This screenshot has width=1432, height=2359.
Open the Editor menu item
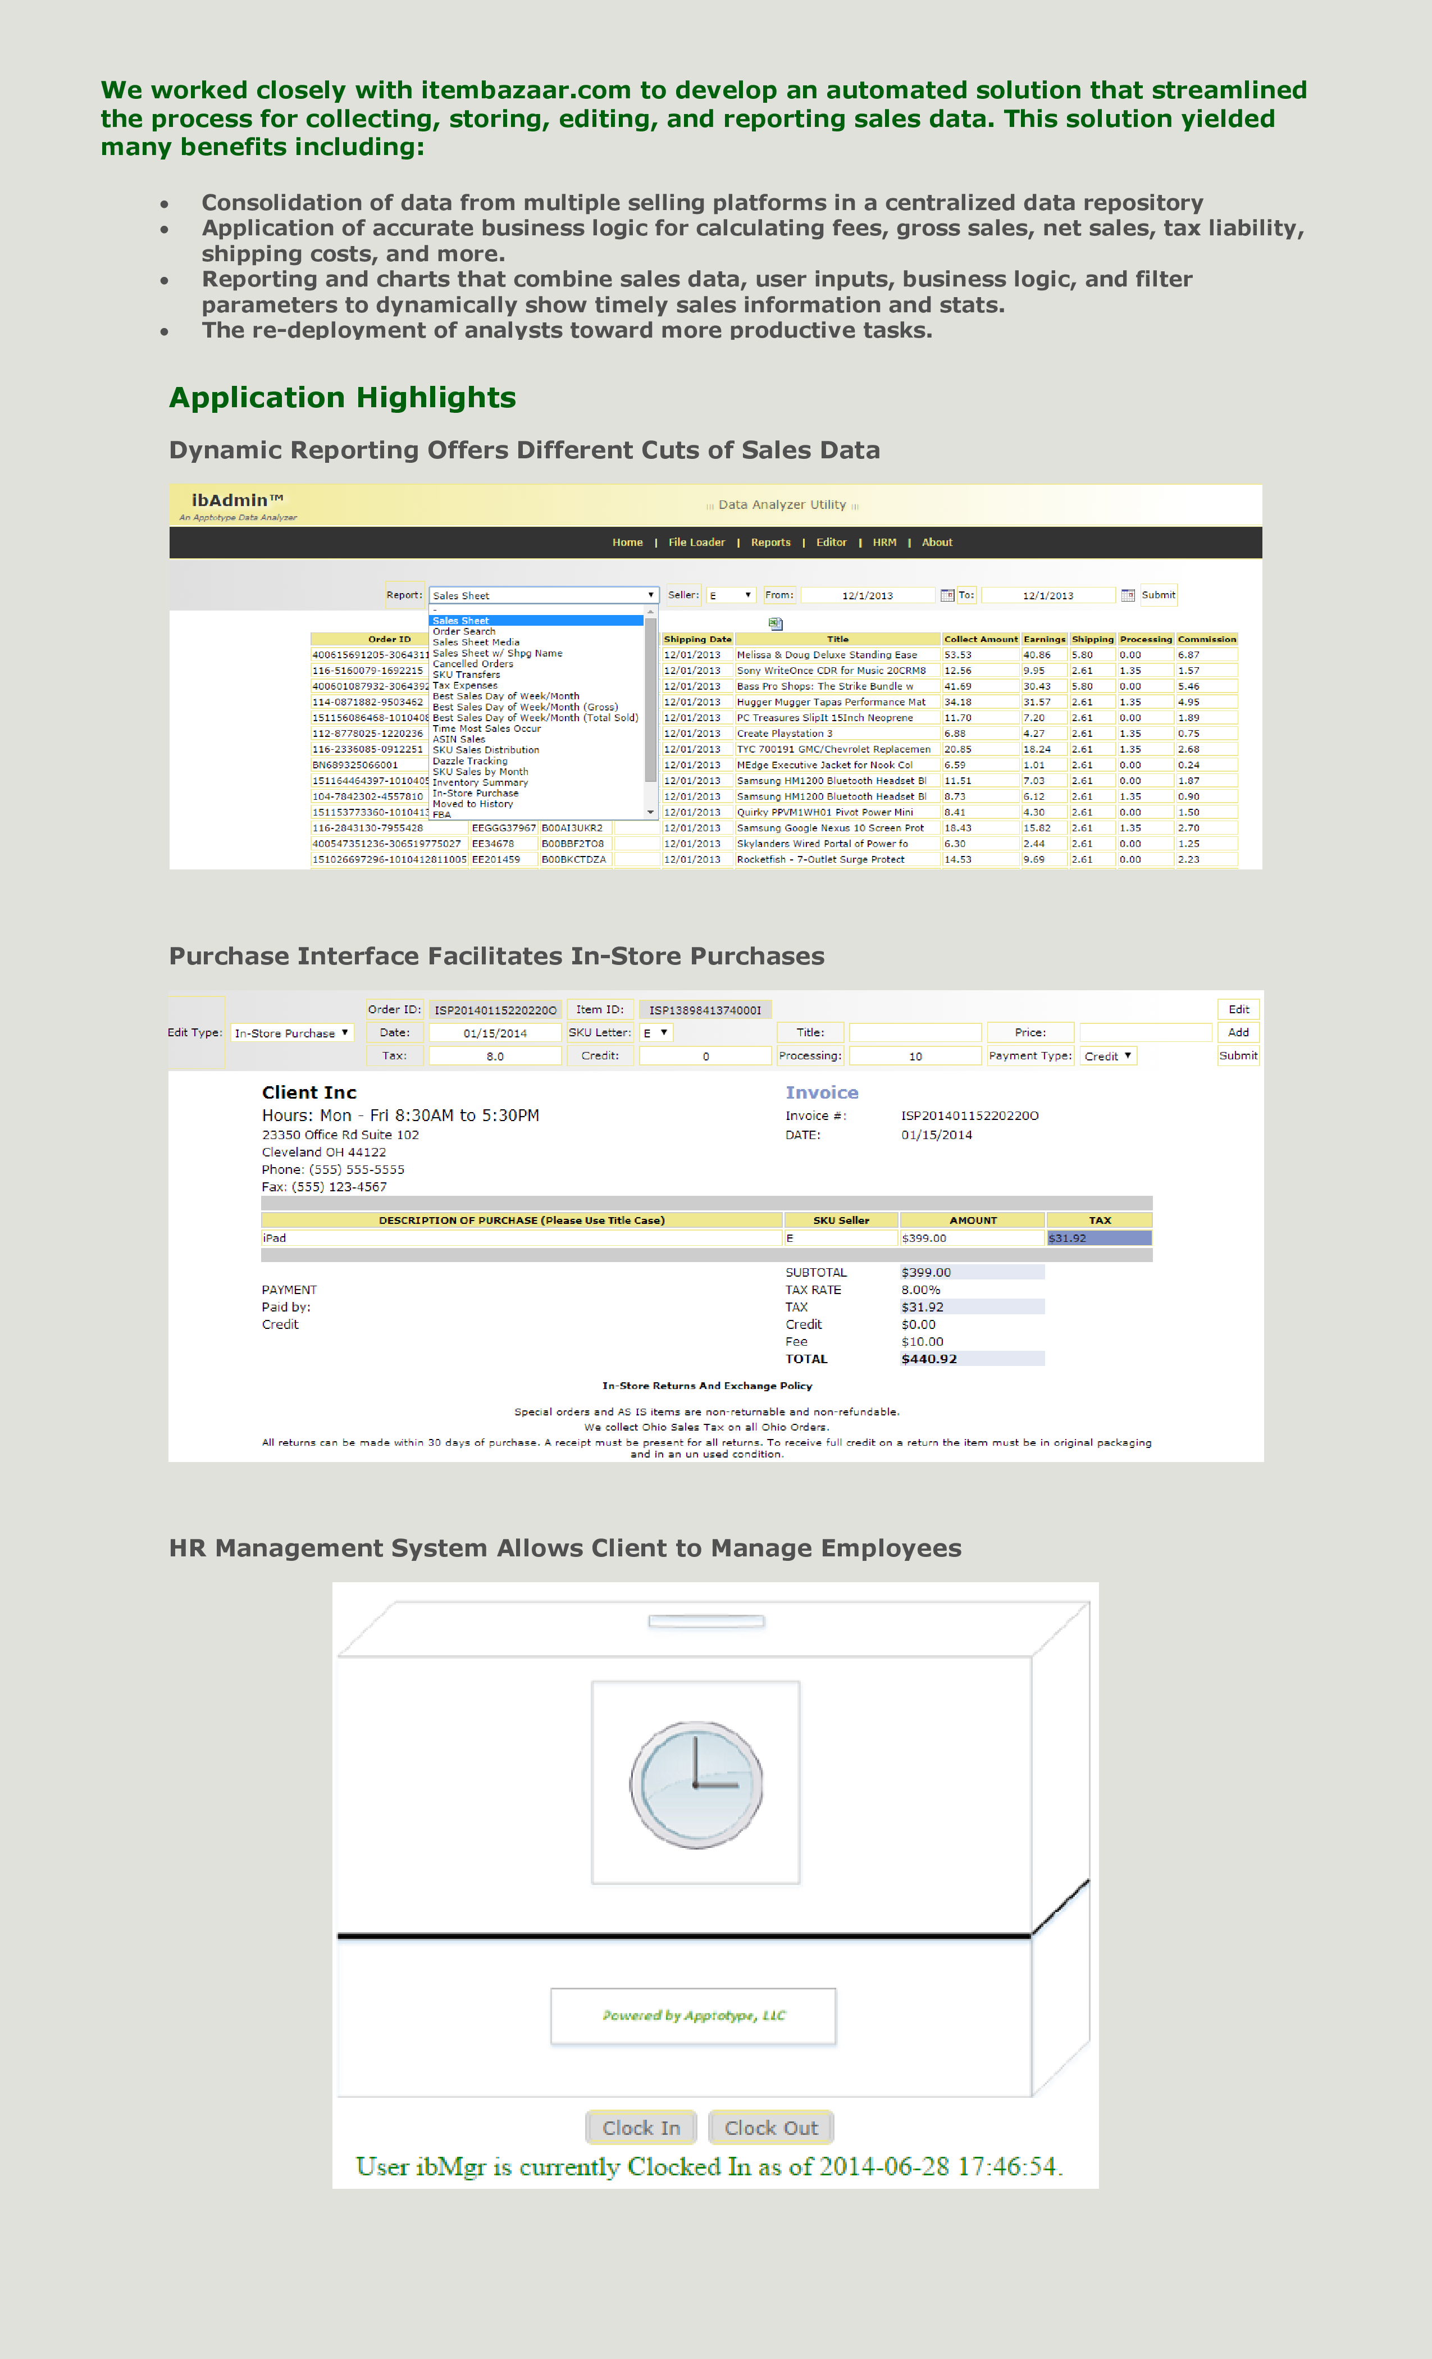(x=831, y=542)
